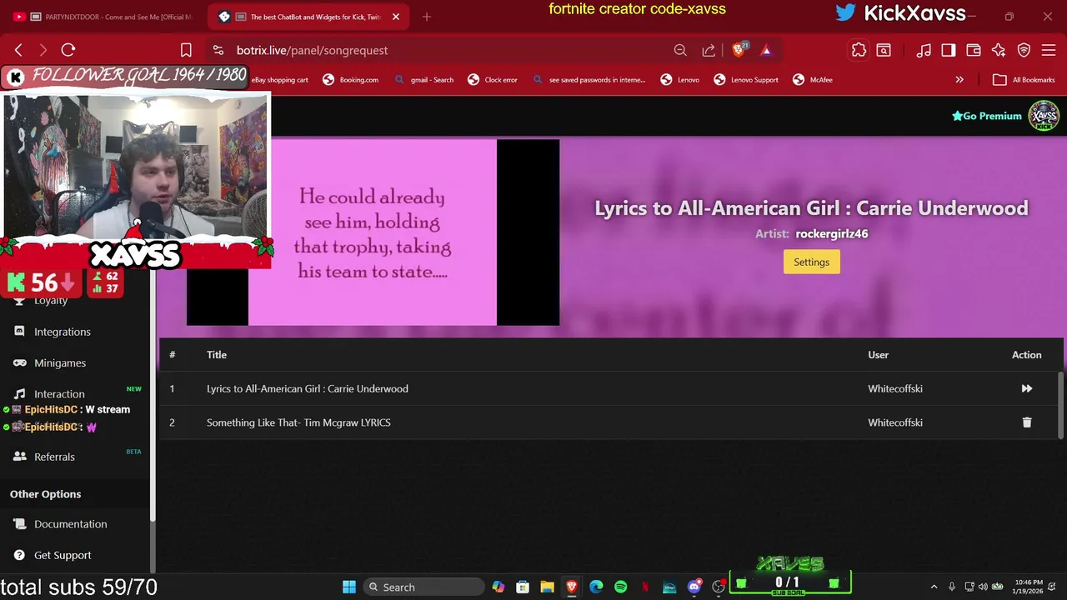
Task: Open the volume control in system tray
Action: coord(983,587)
